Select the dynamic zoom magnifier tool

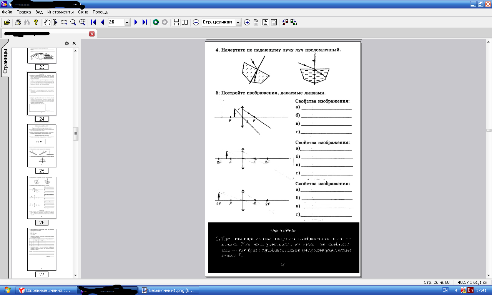(x=82, y=22)
